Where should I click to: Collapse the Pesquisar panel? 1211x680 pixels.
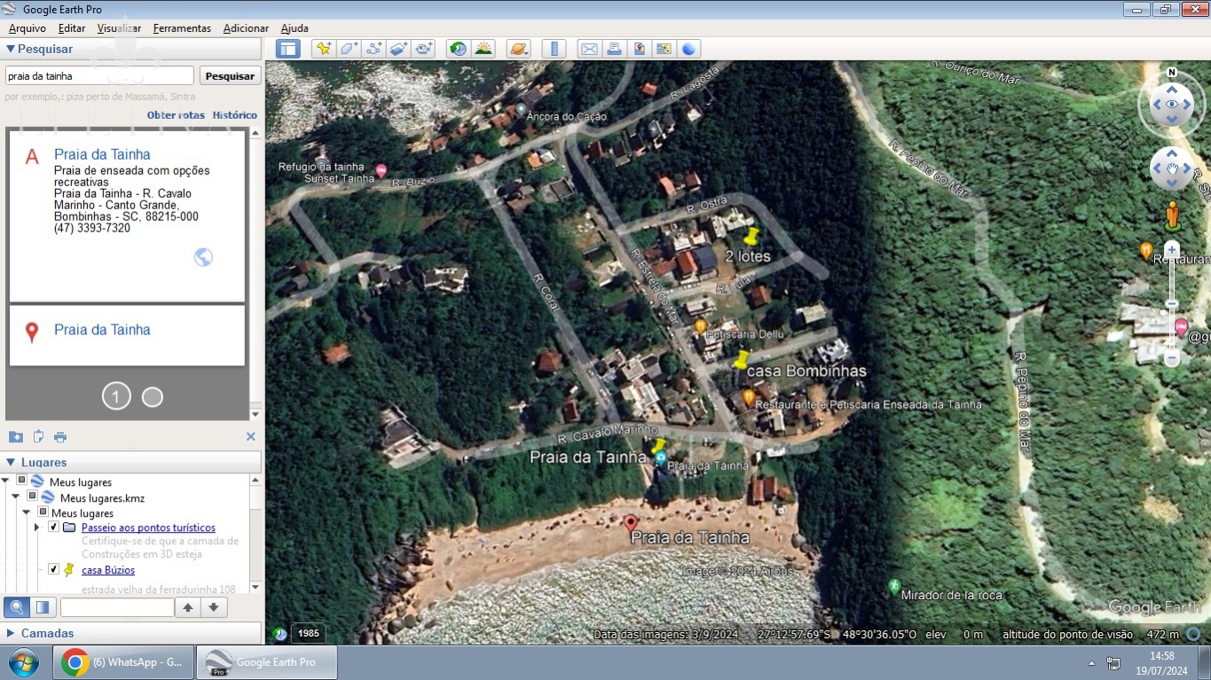11,49
